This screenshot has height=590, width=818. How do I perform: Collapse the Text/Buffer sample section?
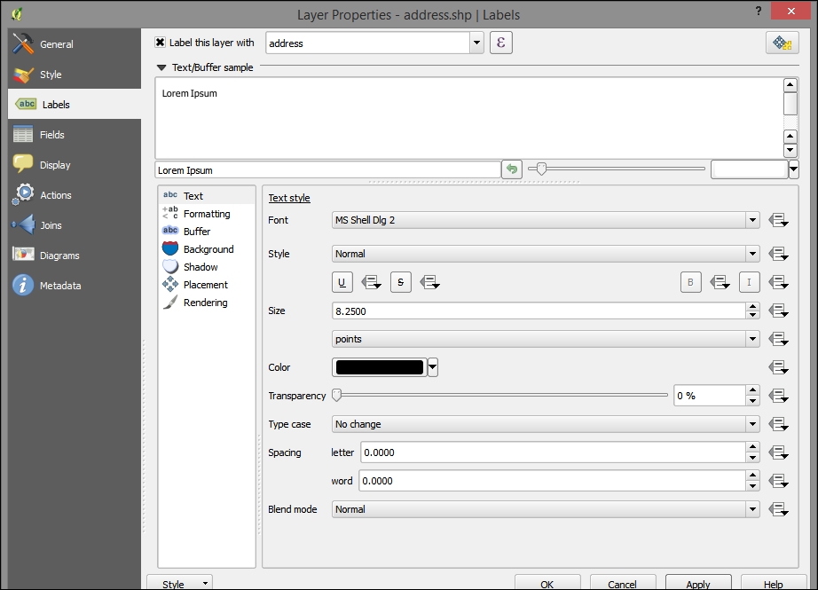161,67
